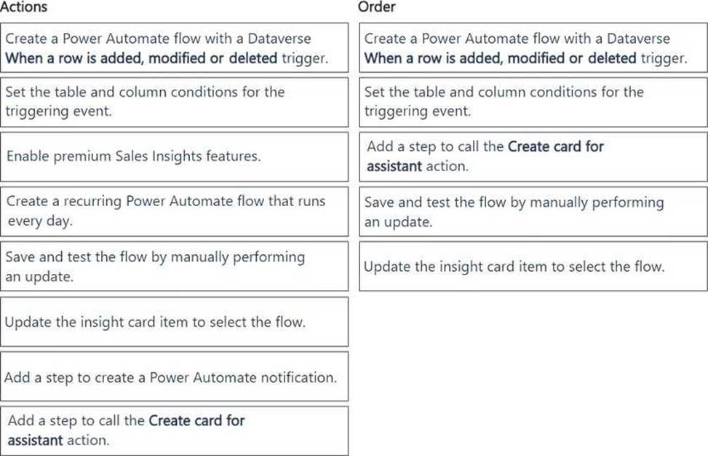Image resolution: width=708 pixels, height=456 pixels.
Task: Select 'Set the table and column conditions' in Actions
Action: point(175,102)
